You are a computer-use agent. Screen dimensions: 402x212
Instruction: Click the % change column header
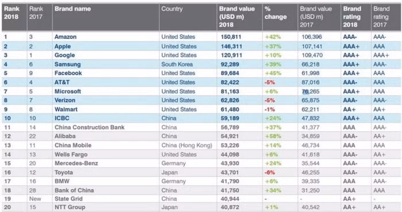275,13
